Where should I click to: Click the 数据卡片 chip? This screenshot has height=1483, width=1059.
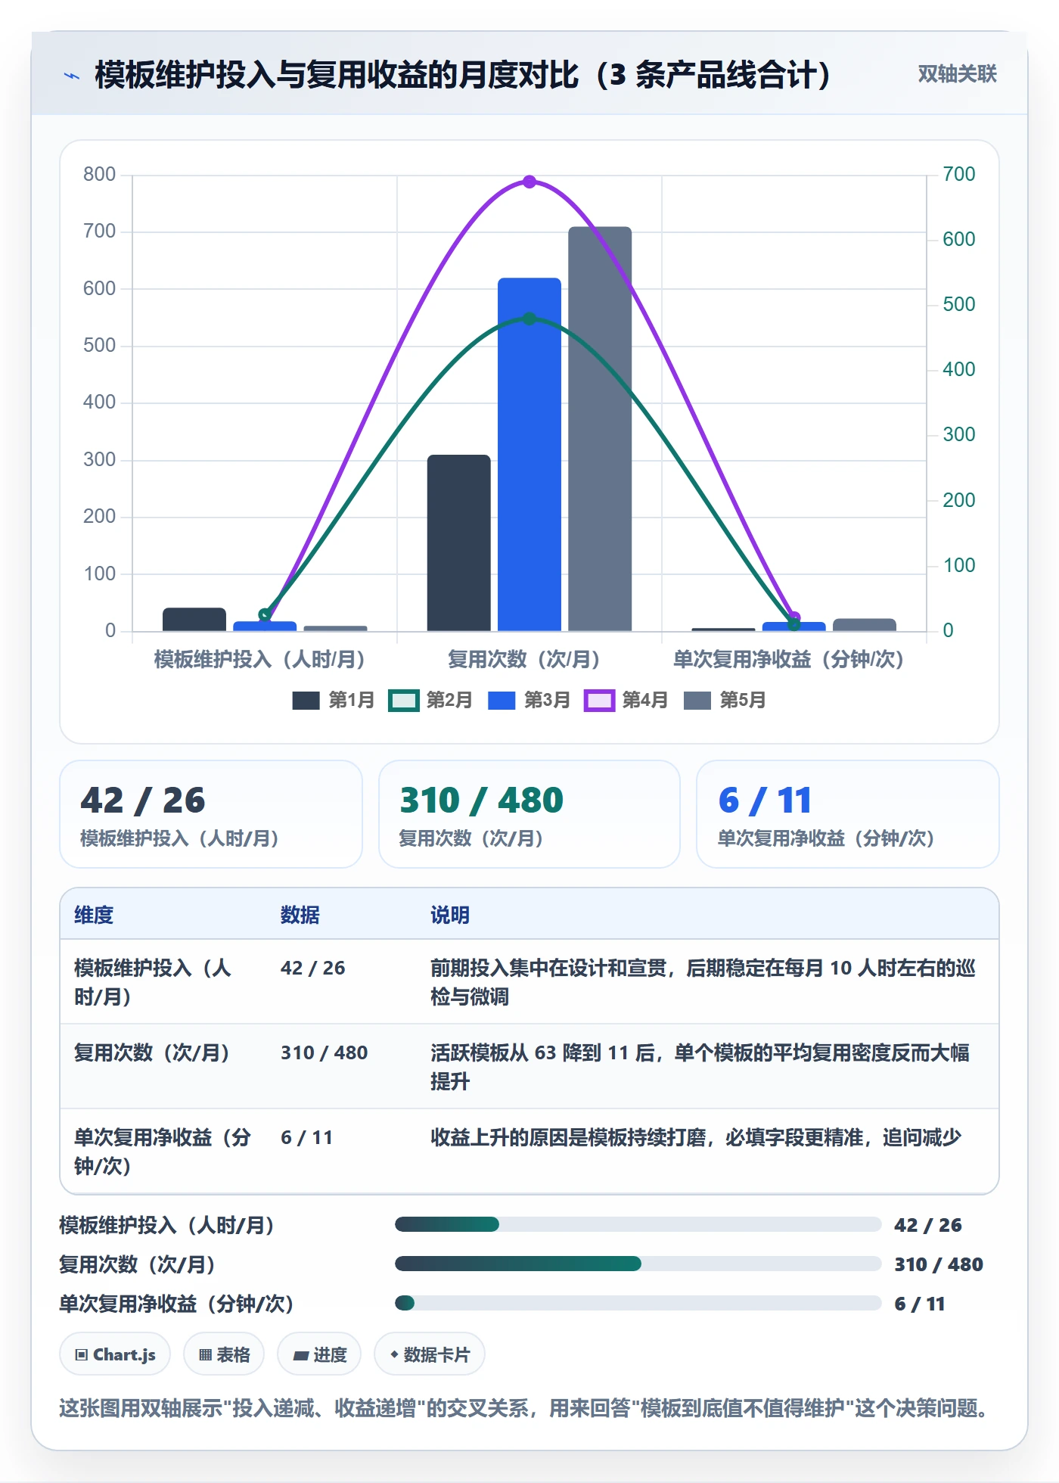[430, 1354]
